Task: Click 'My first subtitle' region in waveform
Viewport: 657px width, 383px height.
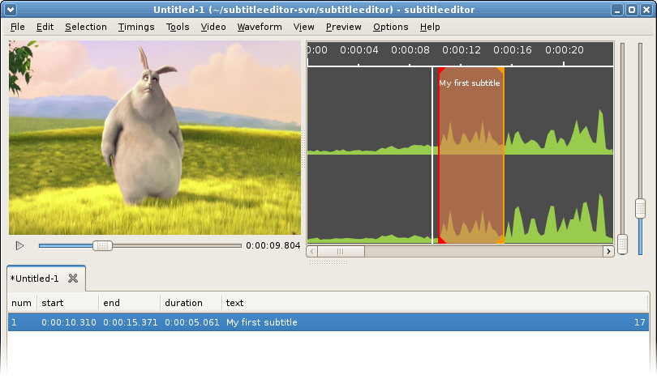Action: 471,155
